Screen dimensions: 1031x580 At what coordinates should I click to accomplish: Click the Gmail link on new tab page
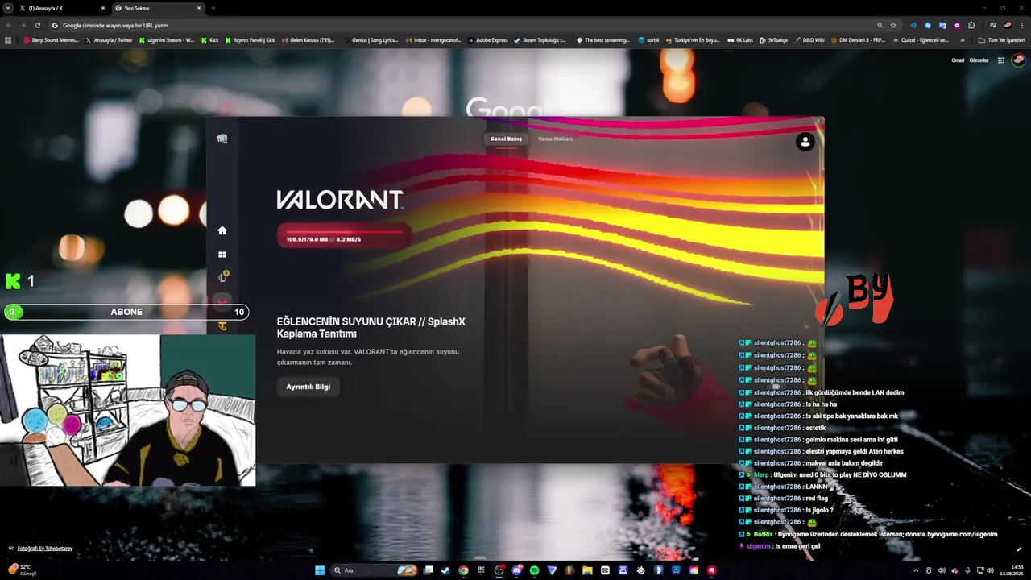958,60
